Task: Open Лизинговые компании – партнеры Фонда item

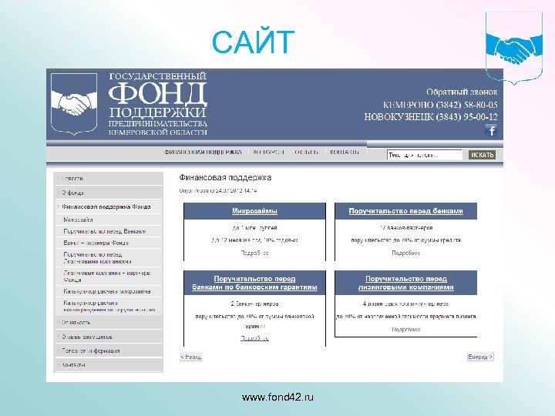Action: pyautogui.click(x=109, y=277)
